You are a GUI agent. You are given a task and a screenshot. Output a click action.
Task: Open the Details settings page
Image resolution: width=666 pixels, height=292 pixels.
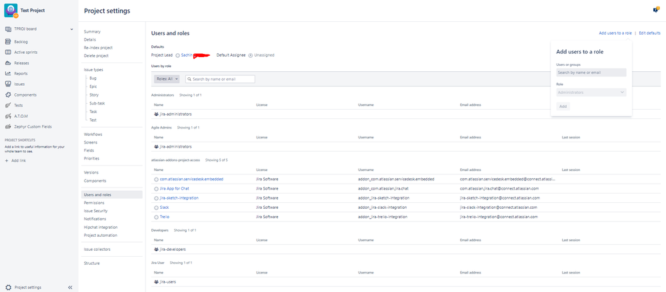[90, 40]
